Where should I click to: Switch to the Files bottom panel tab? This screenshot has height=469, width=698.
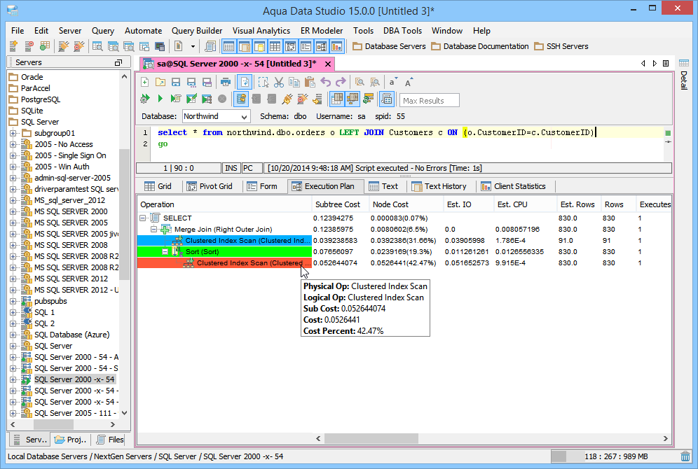pyautogui.click(x=110, y=439)
